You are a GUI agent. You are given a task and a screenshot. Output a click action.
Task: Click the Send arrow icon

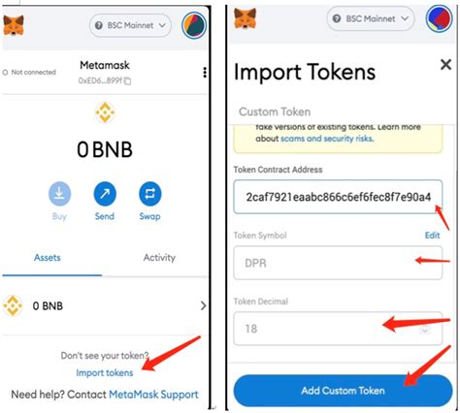click(105, 194)
